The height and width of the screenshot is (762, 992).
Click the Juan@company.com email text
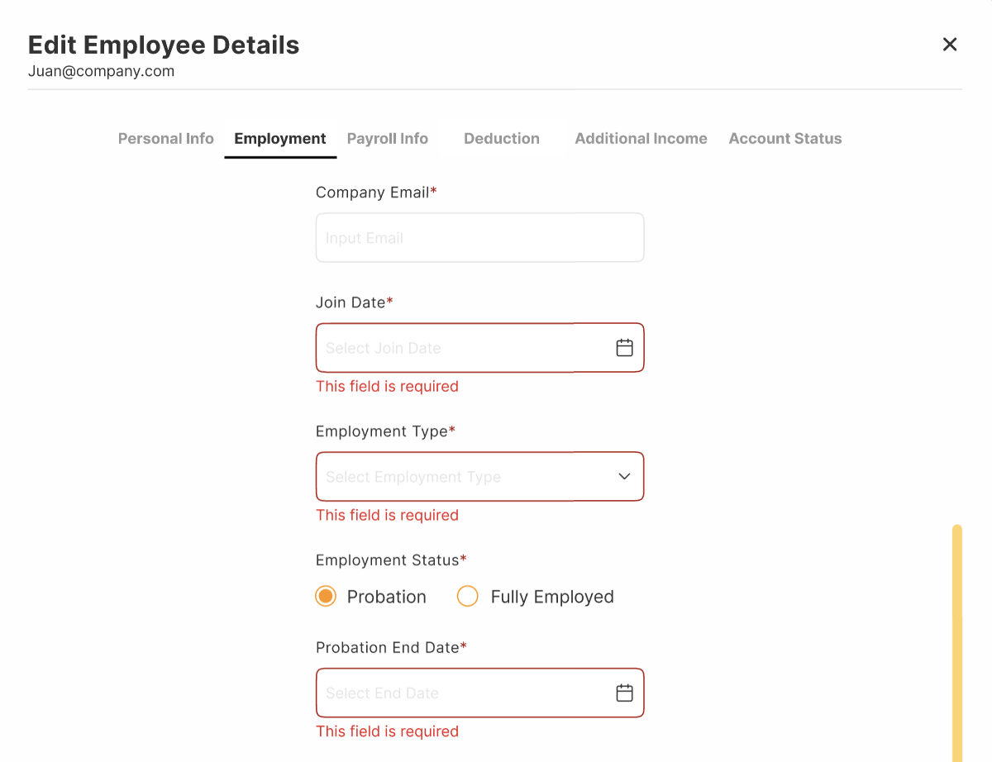pos(101,71)
